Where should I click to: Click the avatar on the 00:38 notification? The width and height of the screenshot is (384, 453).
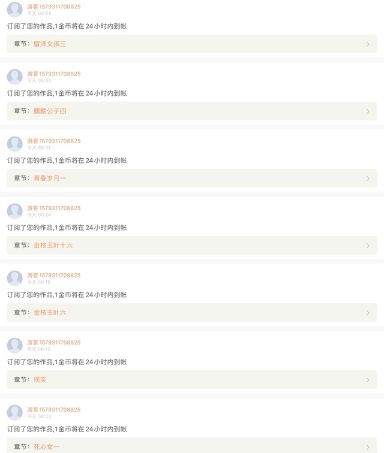[14, 10]
